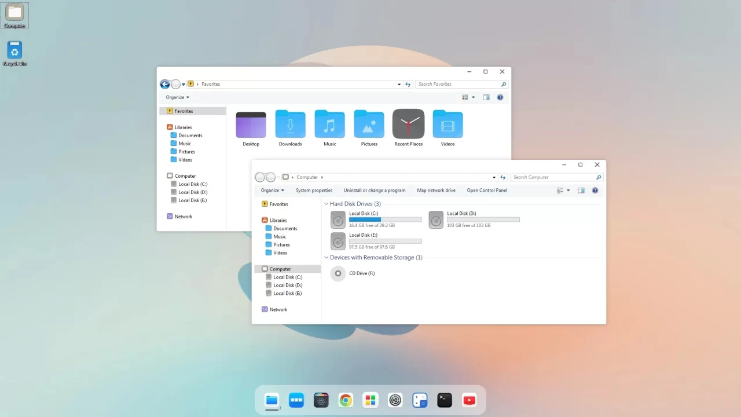Click the Search Computer input field
The height and width of the screenshot is (417, 741).
point(553,177)
